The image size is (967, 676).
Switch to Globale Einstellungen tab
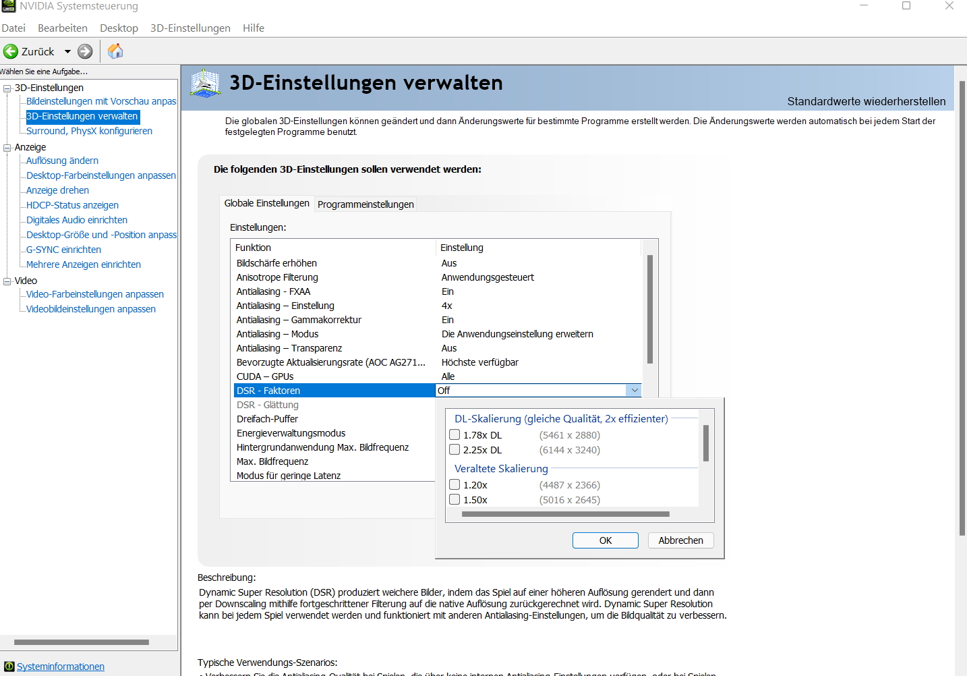(x=267, y=203)
